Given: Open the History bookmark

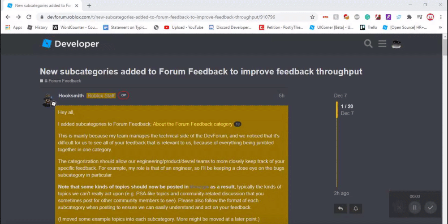Looking at the screenshot, I should 38,27.
